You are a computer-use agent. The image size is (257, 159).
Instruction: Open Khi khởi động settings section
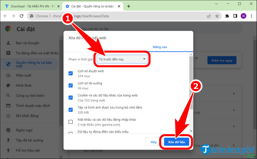pyautogui.click(x=27, y=116)
